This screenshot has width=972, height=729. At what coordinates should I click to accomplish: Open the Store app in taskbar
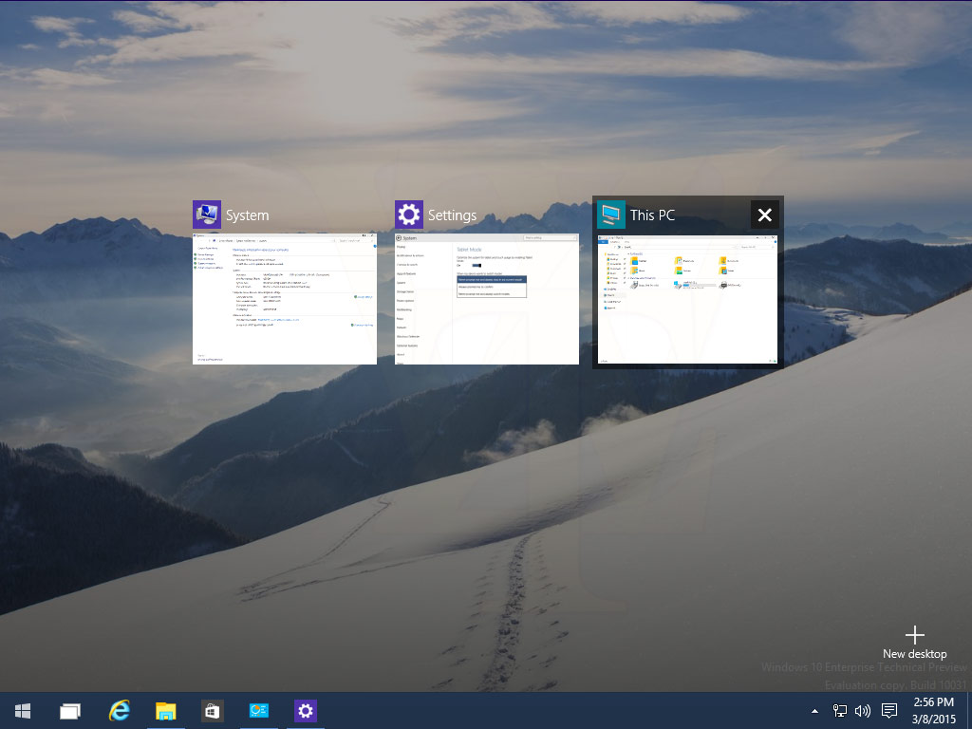[212, 711]
